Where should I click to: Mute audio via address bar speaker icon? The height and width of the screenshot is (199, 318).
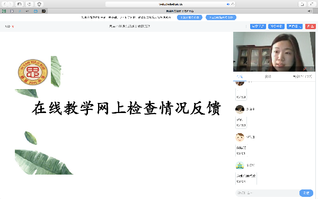228,4
